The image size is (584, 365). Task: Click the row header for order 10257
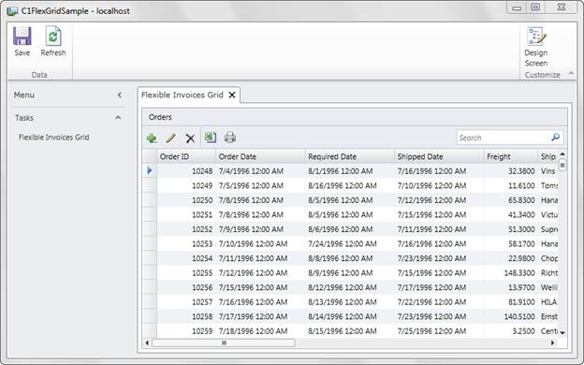pos(150,301)
